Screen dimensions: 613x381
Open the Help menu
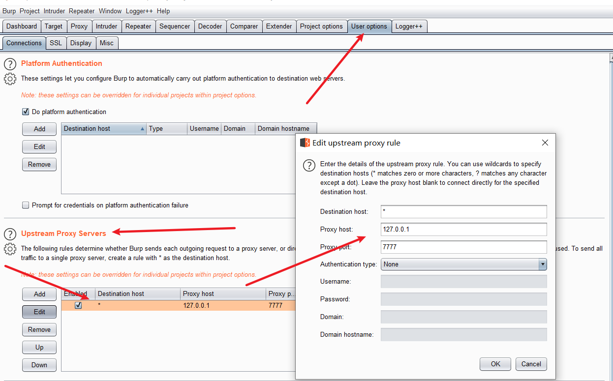click(163, 11)
